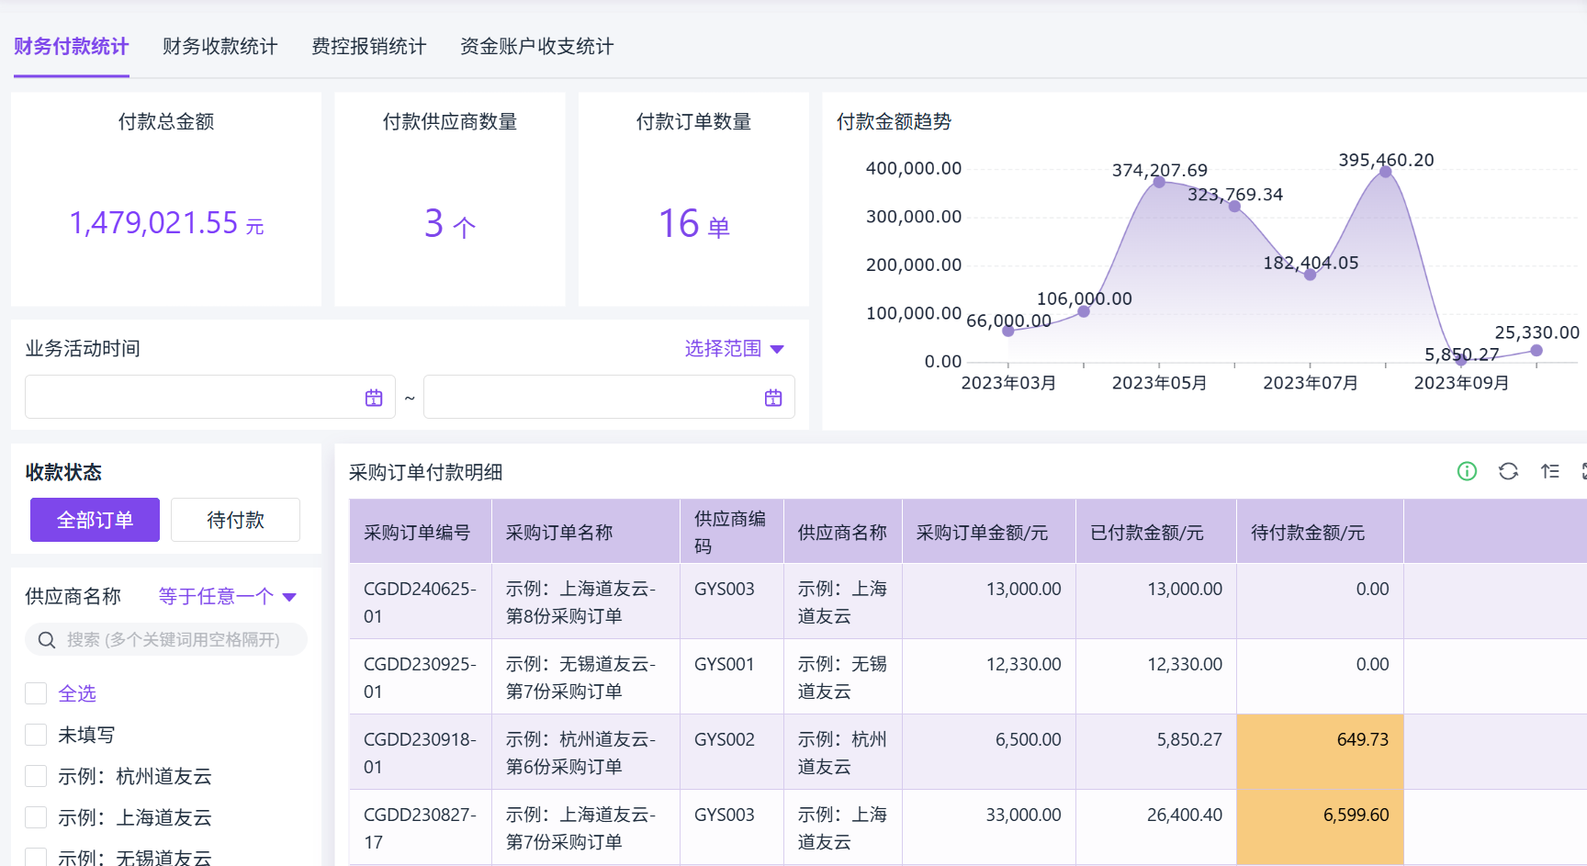
Task: Go to 资金账户收支统计 tab
Action: point(536,47)
